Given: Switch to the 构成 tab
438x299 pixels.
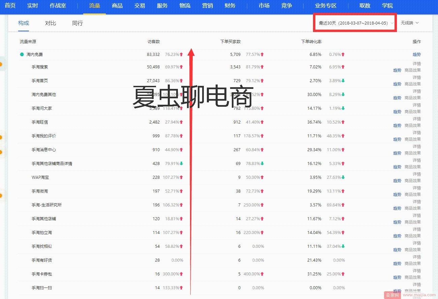Looking at the screenshot, I should coord(24,23).
